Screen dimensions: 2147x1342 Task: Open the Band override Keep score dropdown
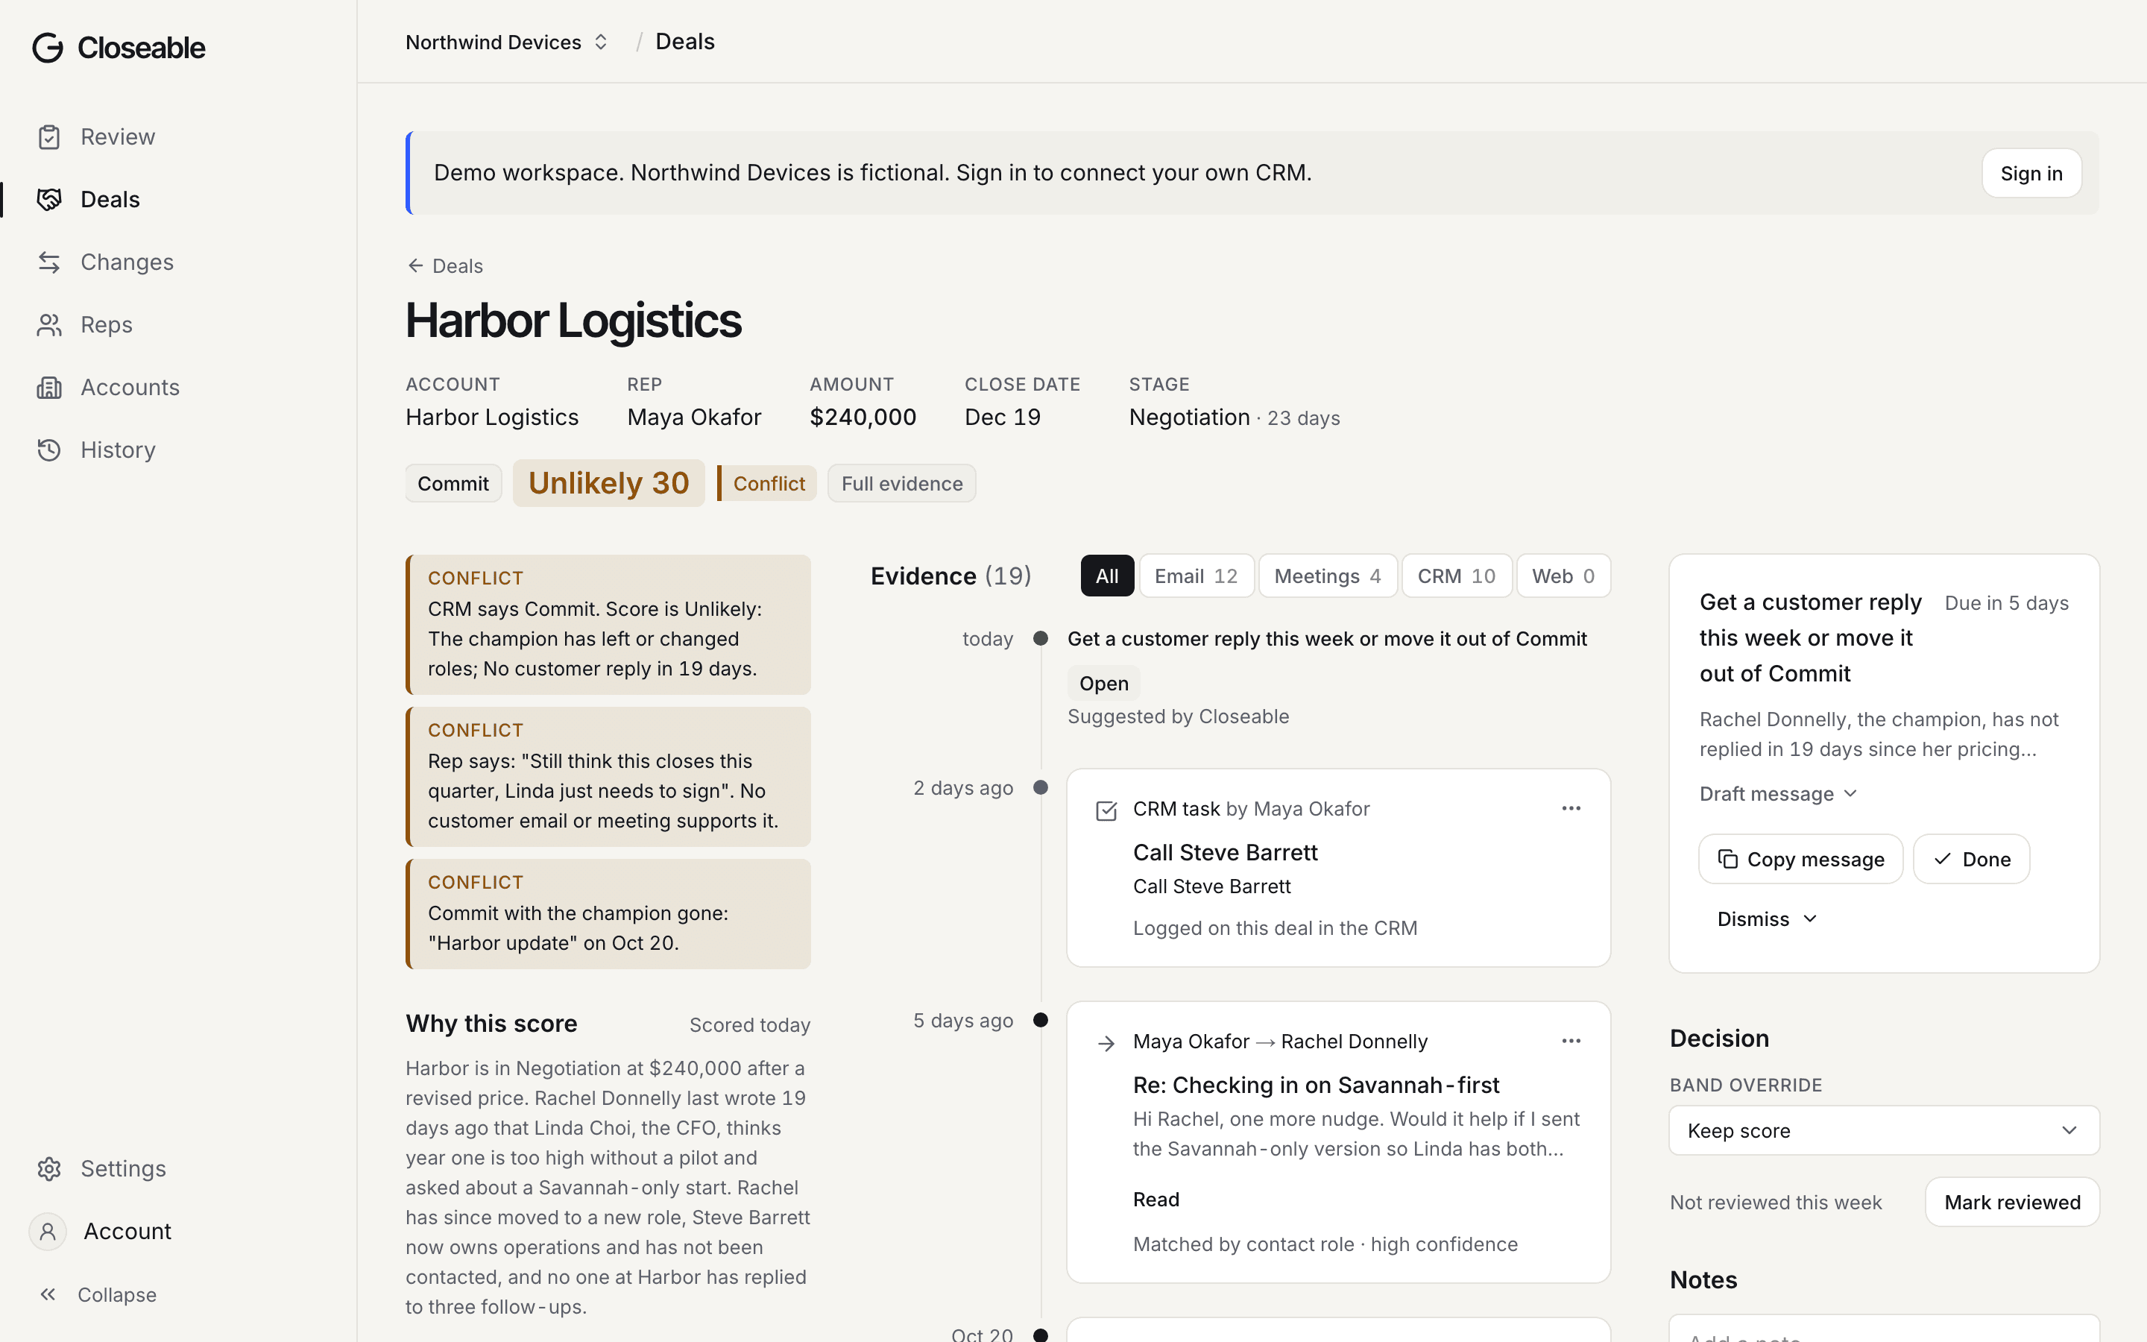(x=1885, y=1131)
